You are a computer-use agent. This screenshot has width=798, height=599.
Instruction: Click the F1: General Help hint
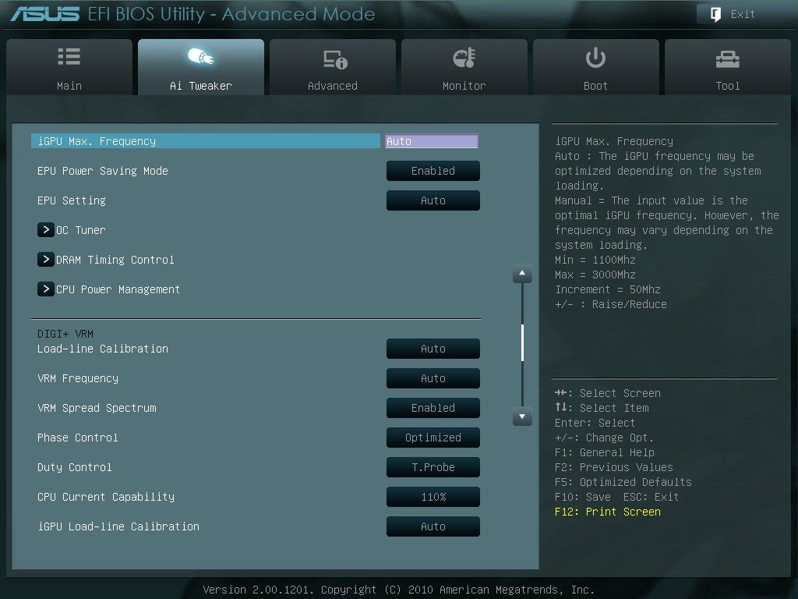pyautogui.click(x=605, y=452)
